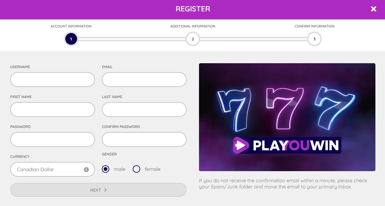385x206 pixels.
Task: Click the arrow icon on the Next button
Action: pos(106,190)
